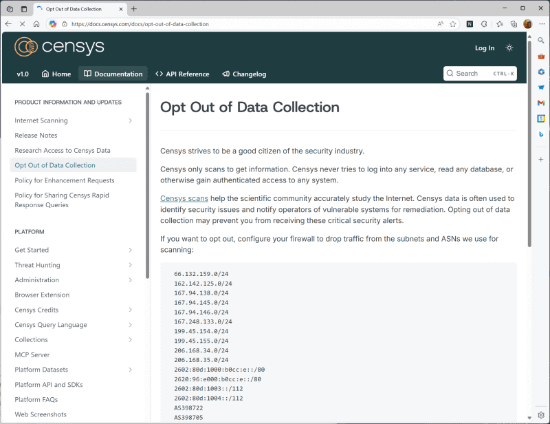Toggle the read aloud A icon
The image size is (550, 424).
pos(440,23)
